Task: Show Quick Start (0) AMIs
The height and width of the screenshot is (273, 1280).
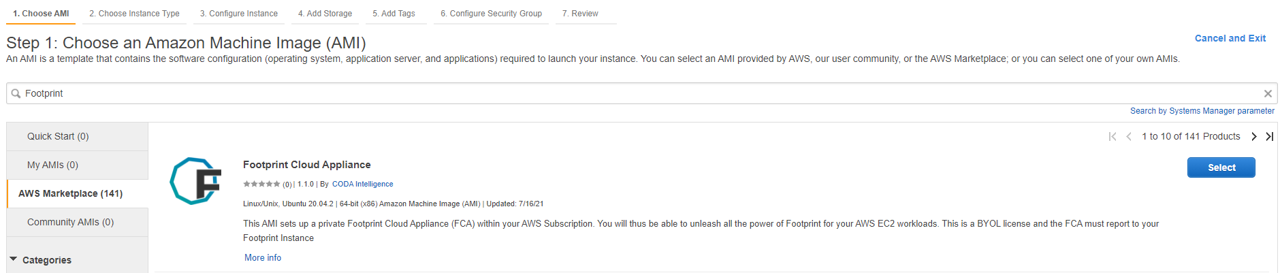Action: pos(77,137)
